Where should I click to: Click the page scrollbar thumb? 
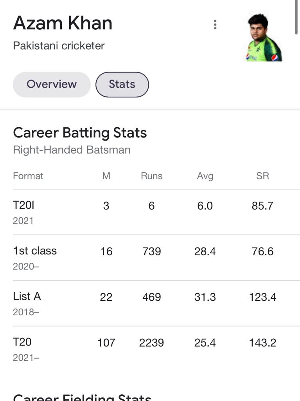tap(296, 17)
